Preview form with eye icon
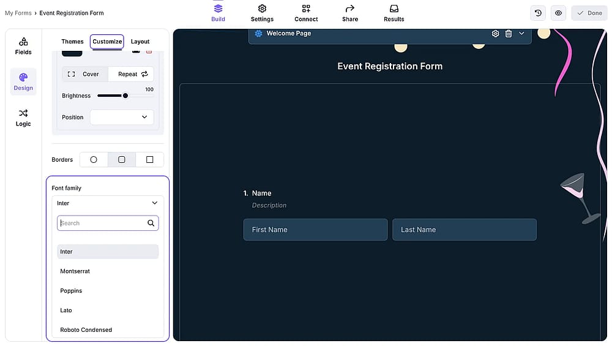The height and width of the screenshot is (346, 612). click(x=559, y=13)
